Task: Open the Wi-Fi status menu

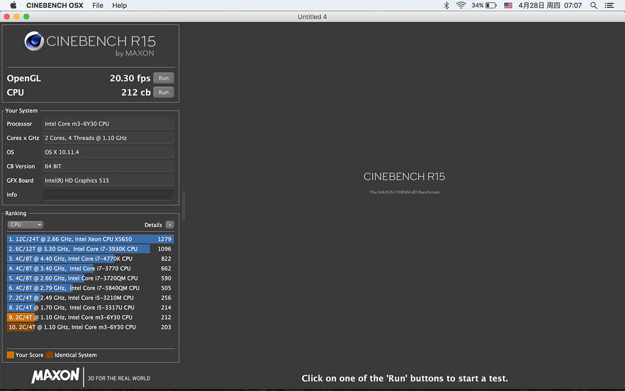Action: click(461, 5)
